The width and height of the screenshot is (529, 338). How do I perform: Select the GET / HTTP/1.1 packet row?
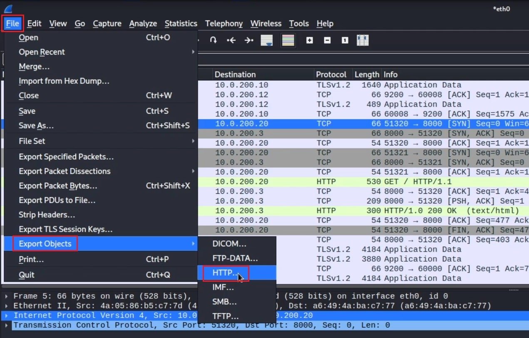click(363, 182)
